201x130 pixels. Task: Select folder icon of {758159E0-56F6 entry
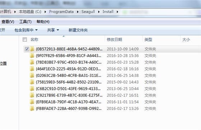[x=32, y=82]
